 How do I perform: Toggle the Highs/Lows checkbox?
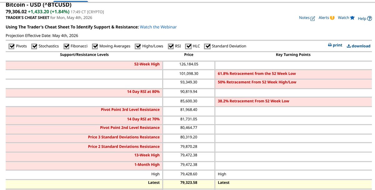[x=138, y=46]
